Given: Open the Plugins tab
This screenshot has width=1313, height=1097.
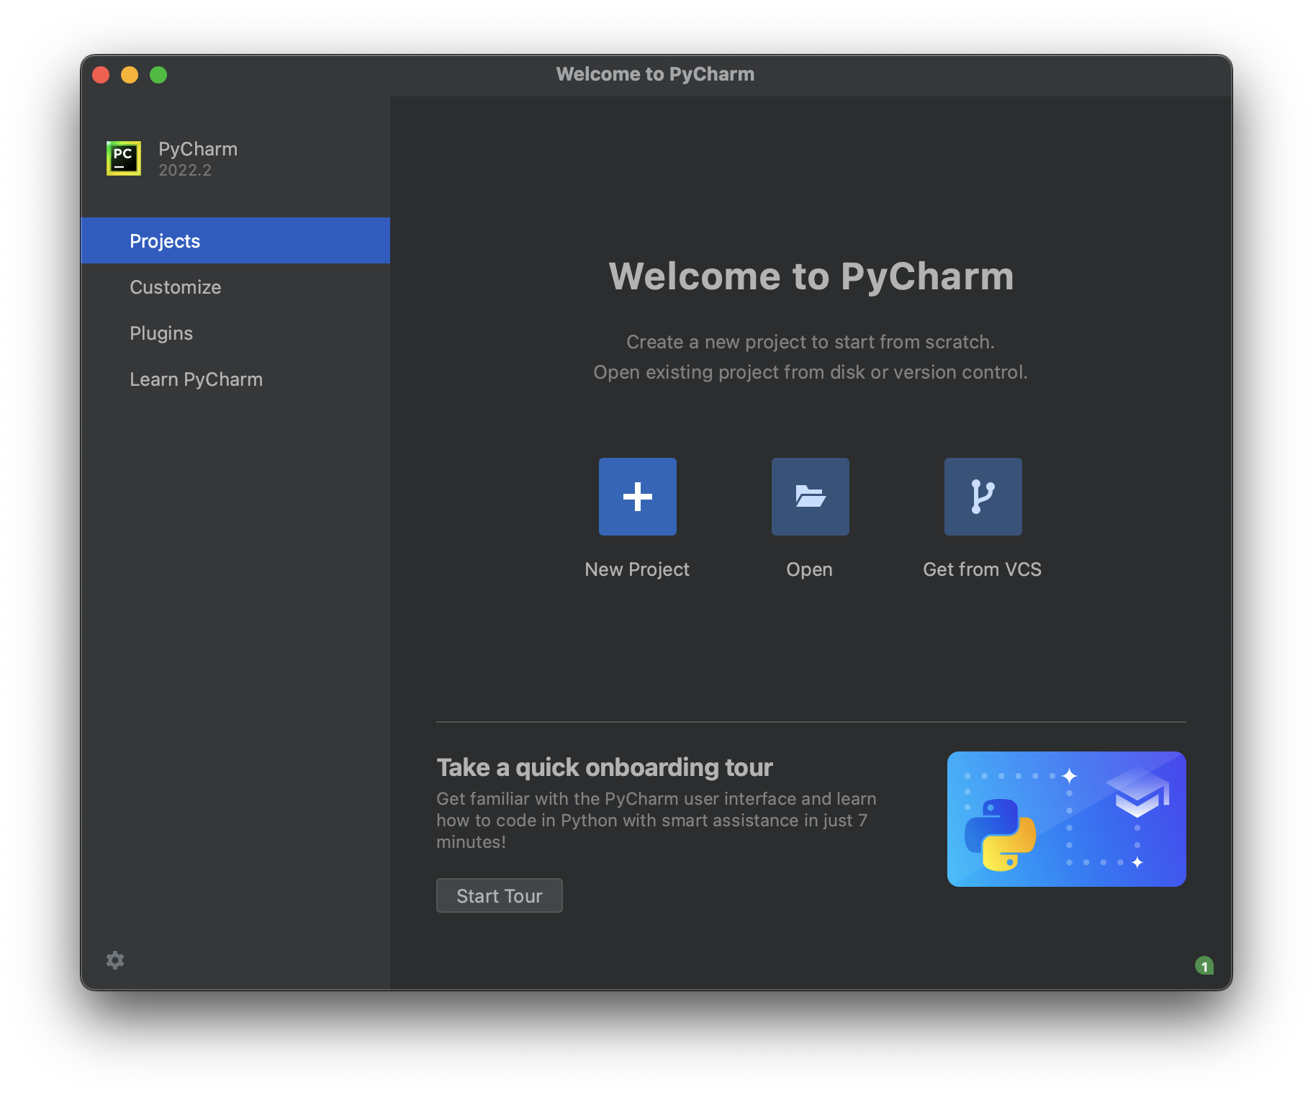Looking at the screenshot, I should pyautogui.click(x=235, y=333).
